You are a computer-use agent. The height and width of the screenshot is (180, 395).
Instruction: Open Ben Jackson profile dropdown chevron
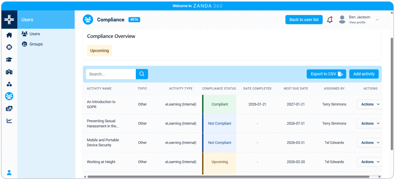point(377,20)
